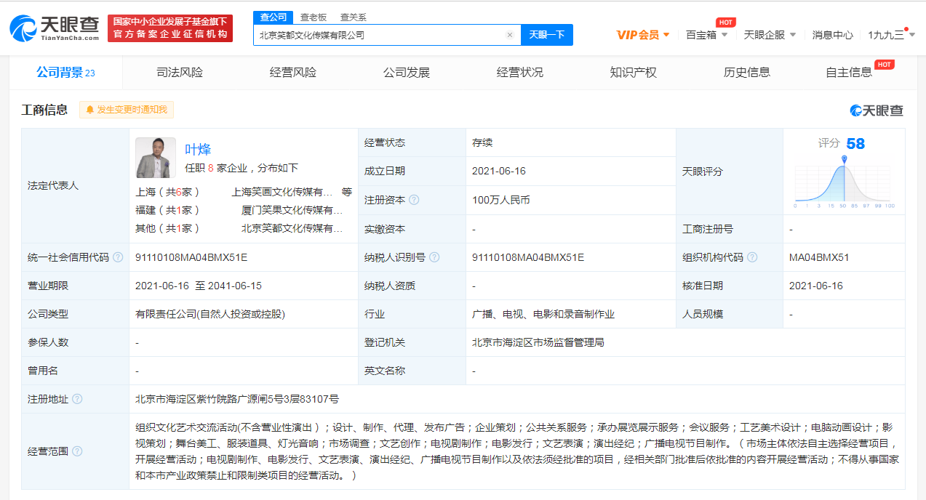Click 发生变更时通知我 notification button

(x=127, y=110)
